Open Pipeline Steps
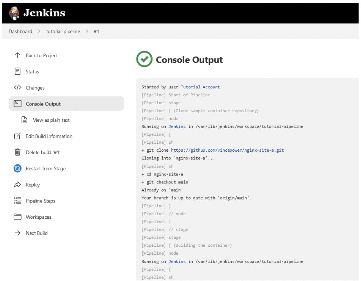361x281 pixels. [41, 201]
